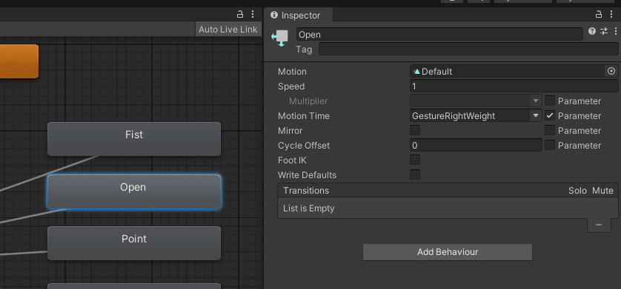Open the Multiplier dropdown
Screen dimensions: 621x289
476,101
